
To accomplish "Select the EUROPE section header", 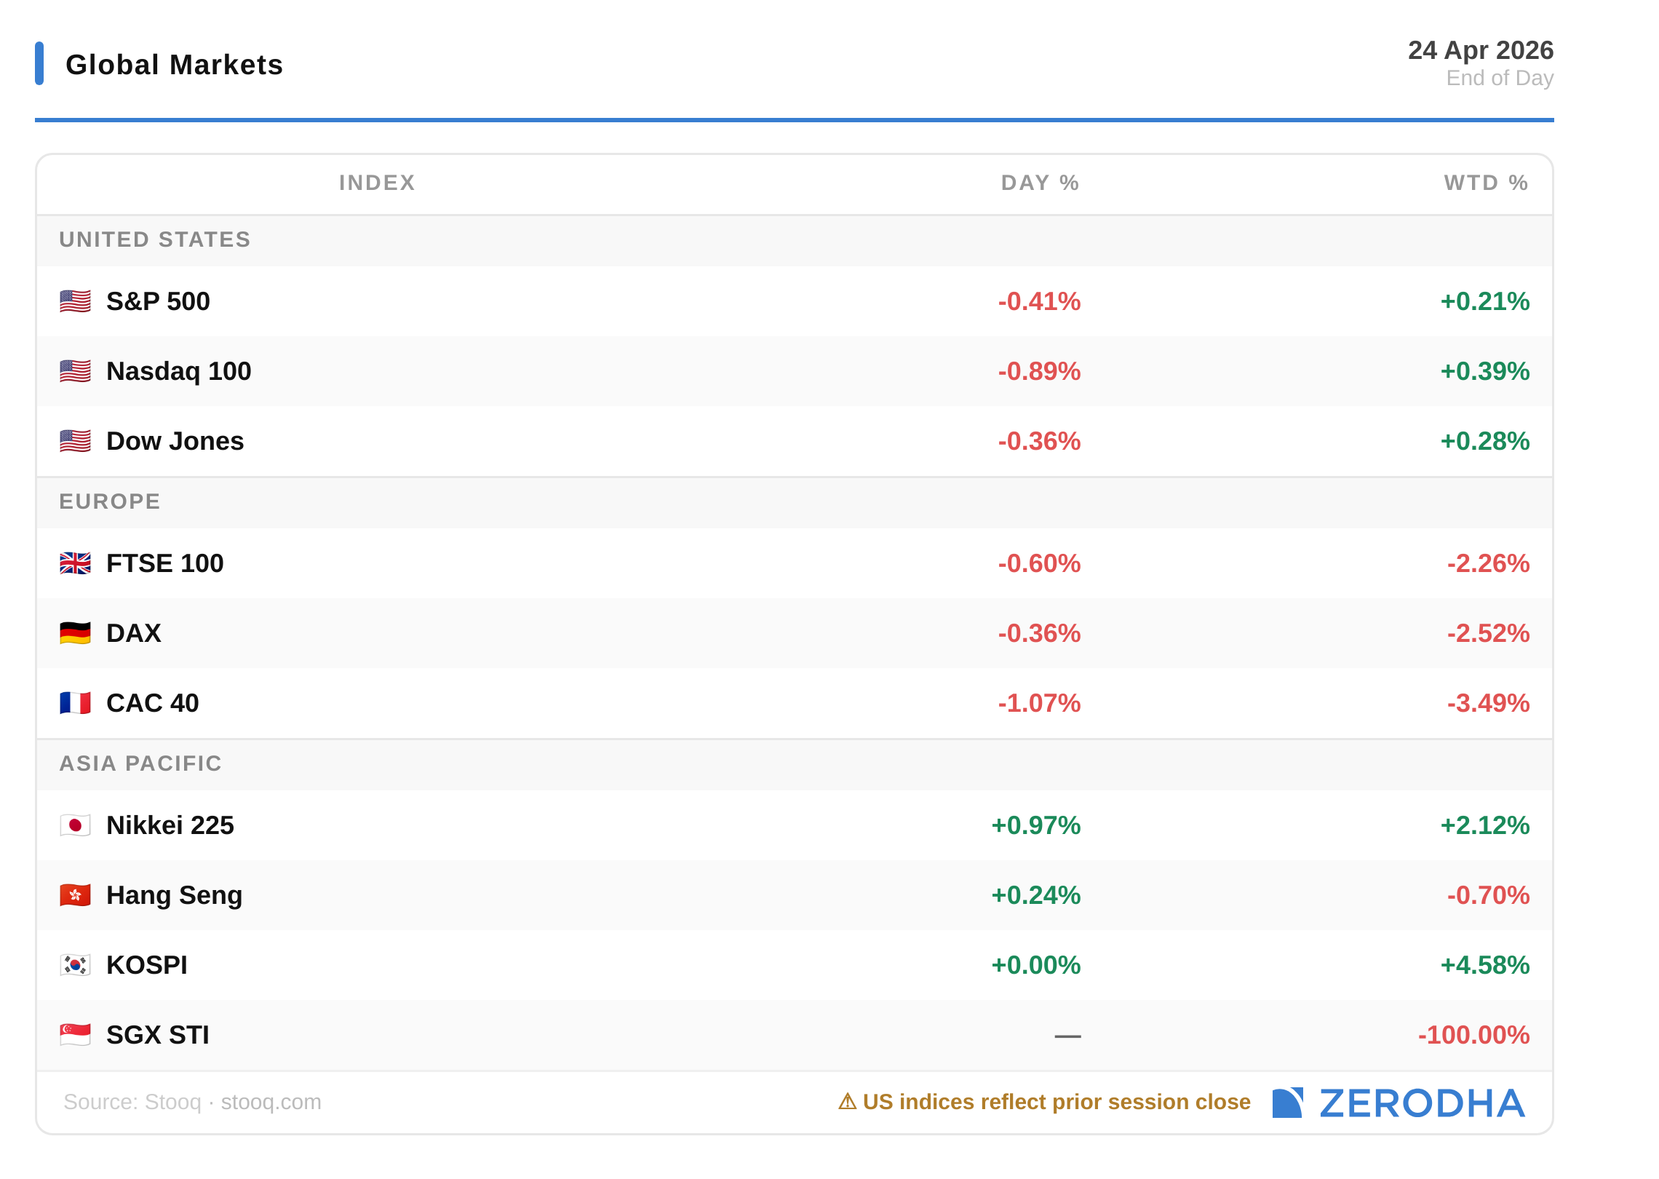I will [110, 501].
